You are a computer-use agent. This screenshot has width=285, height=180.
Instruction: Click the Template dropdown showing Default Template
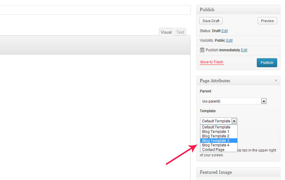click(x=219, y=121)
